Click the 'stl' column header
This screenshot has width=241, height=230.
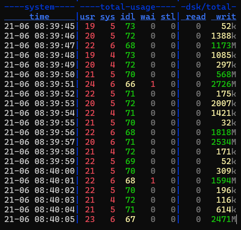(168, 16)
